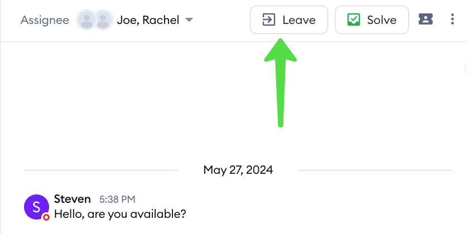Mark the conversation solved with Solve button

372,20
